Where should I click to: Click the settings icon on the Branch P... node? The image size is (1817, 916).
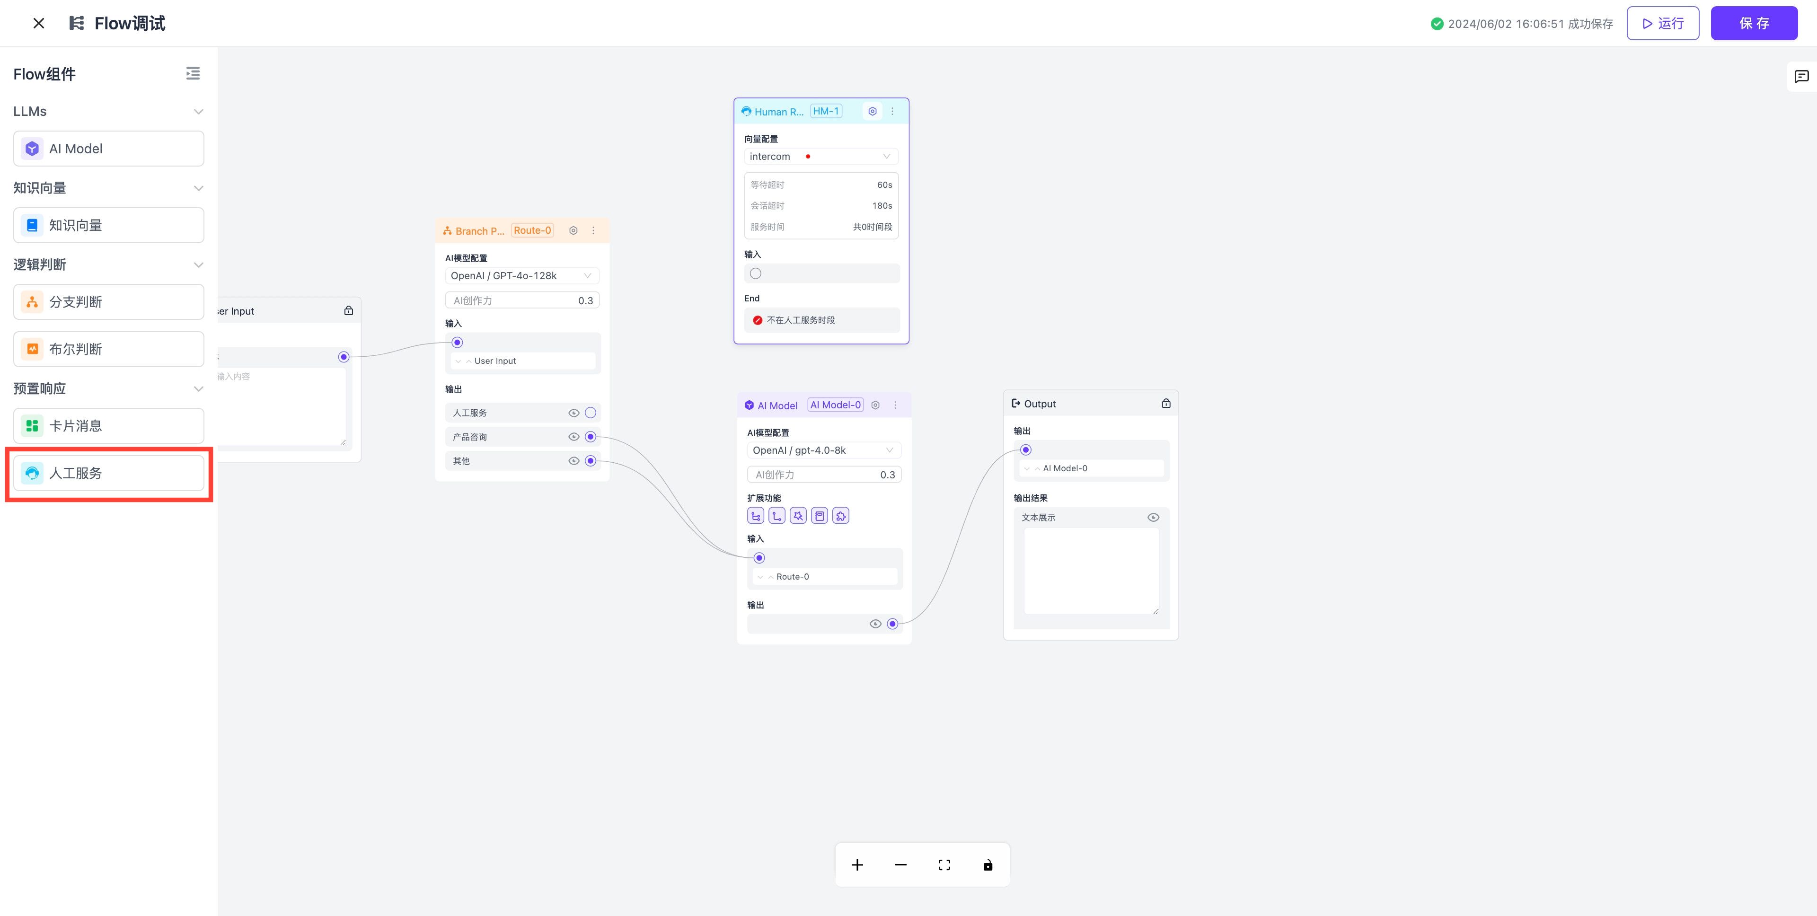click(x=573, y=230)
